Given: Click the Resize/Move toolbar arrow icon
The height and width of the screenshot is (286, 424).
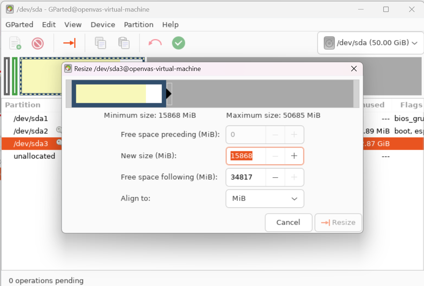Looking at the screenshot, I should 70,43.
